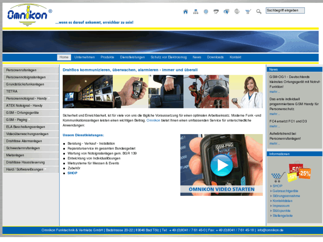Click the Unsere Dienstleistungen heading
Viewport: 323px width, 242px height.
click(x=83, y=135)
